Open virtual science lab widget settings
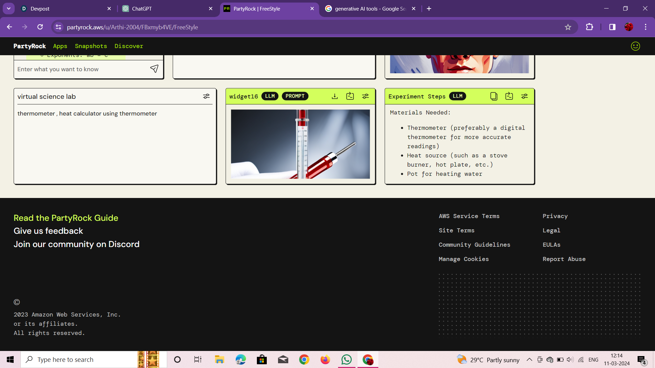 tap(206, 96)
